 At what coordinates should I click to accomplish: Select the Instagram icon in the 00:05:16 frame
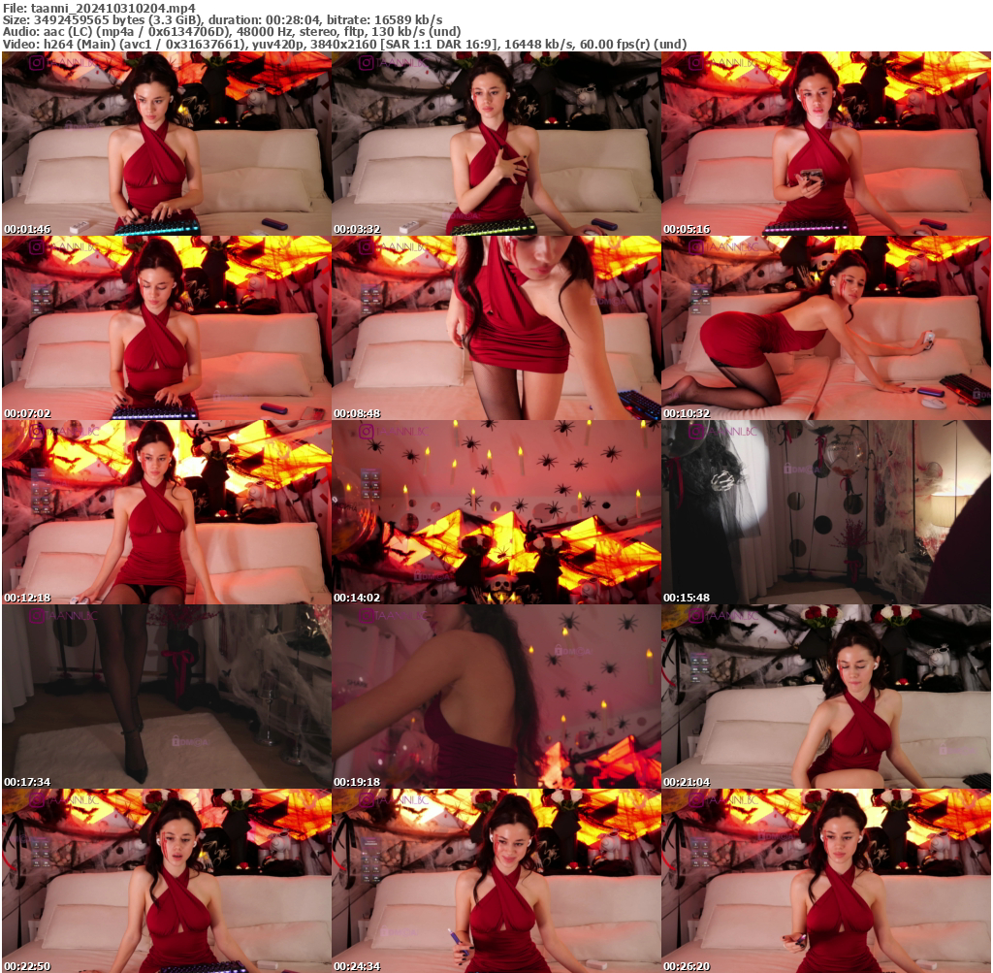pos(696,62)
